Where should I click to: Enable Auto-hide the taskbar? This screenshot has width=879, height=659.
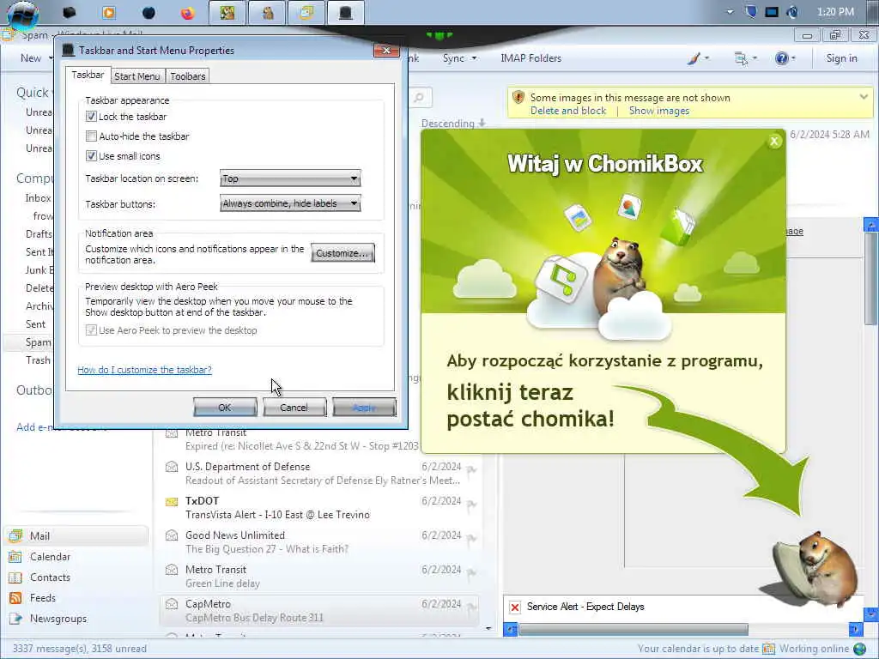pyautogui.click(x=91, y=136)
